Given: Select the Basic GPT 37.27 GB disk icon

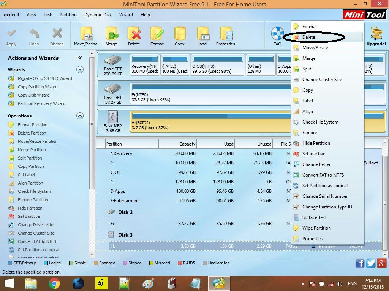Looking at the screenshot, I should [x=113, y=89].
